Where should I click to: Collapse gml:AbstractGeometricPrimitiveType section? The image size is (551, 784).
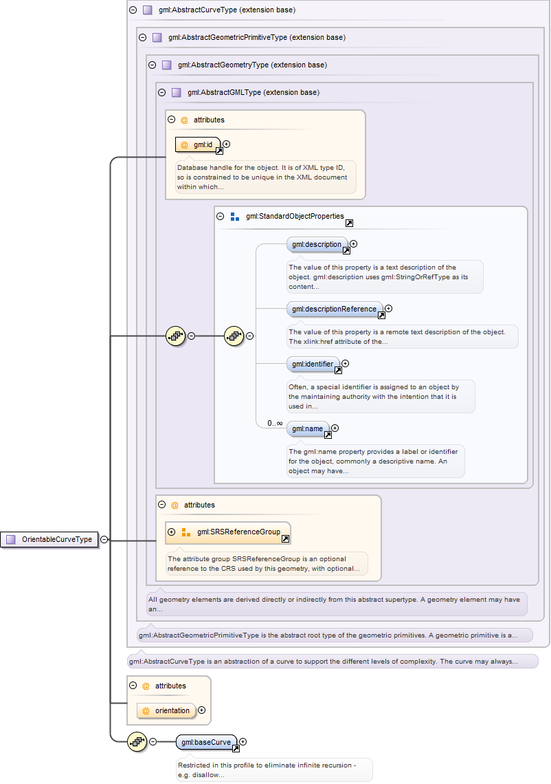142,37
